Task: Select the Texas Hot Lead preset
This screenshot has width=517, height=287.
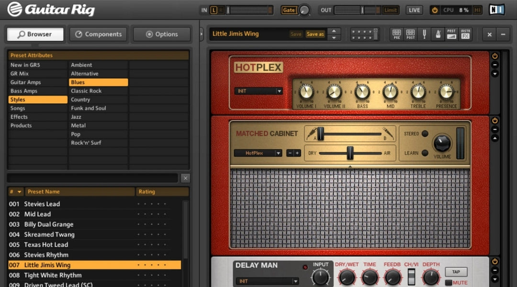Action: (46, 244)
